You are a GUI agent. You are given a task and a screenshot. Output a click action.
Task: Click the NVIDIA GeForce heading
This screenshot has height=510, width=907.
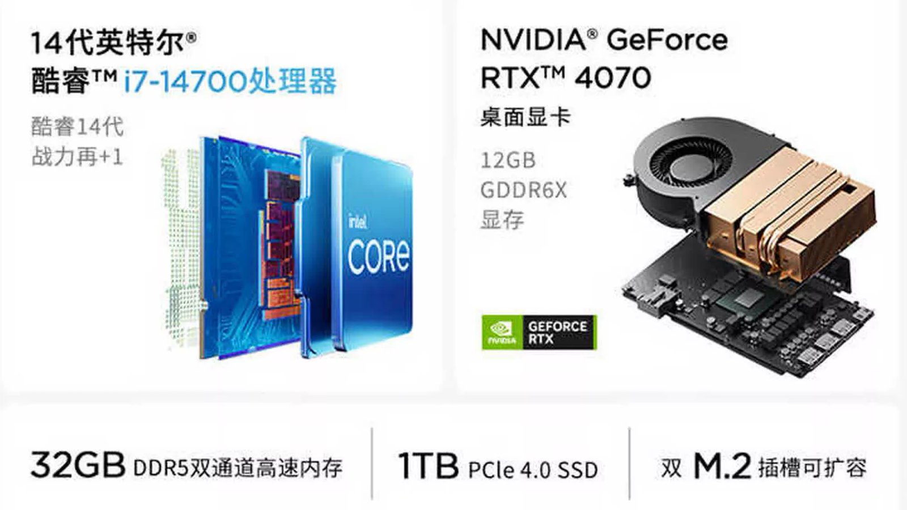604,40
